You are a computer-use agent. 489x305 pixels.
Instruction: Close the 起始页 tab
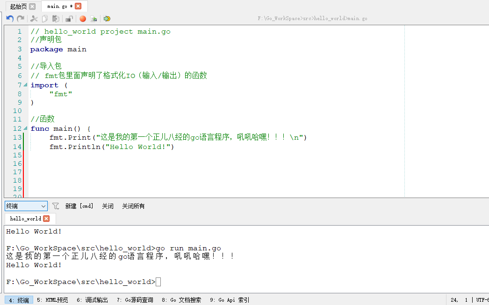(32, 6)
